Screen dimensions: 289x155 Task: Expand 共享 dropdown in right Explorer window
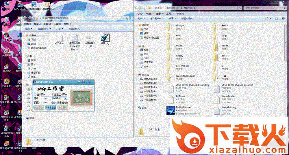[x=173, y=18]
